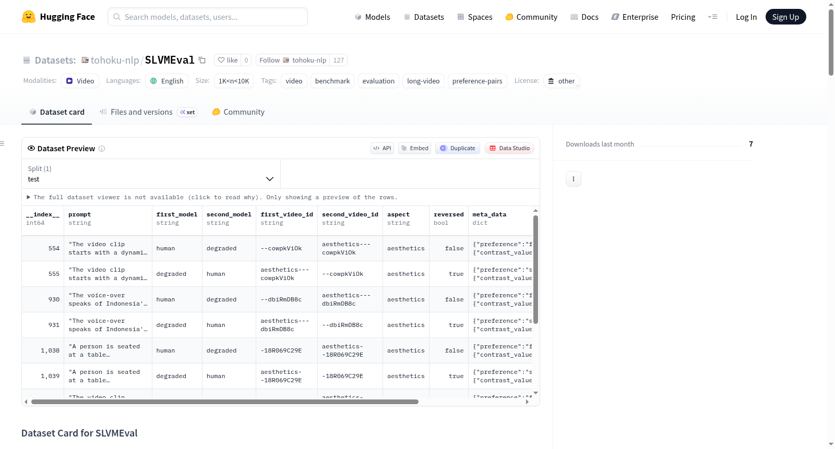Like the SLVMEval dataset
This screenshot has width=835, height=449.
pos(228,60)
